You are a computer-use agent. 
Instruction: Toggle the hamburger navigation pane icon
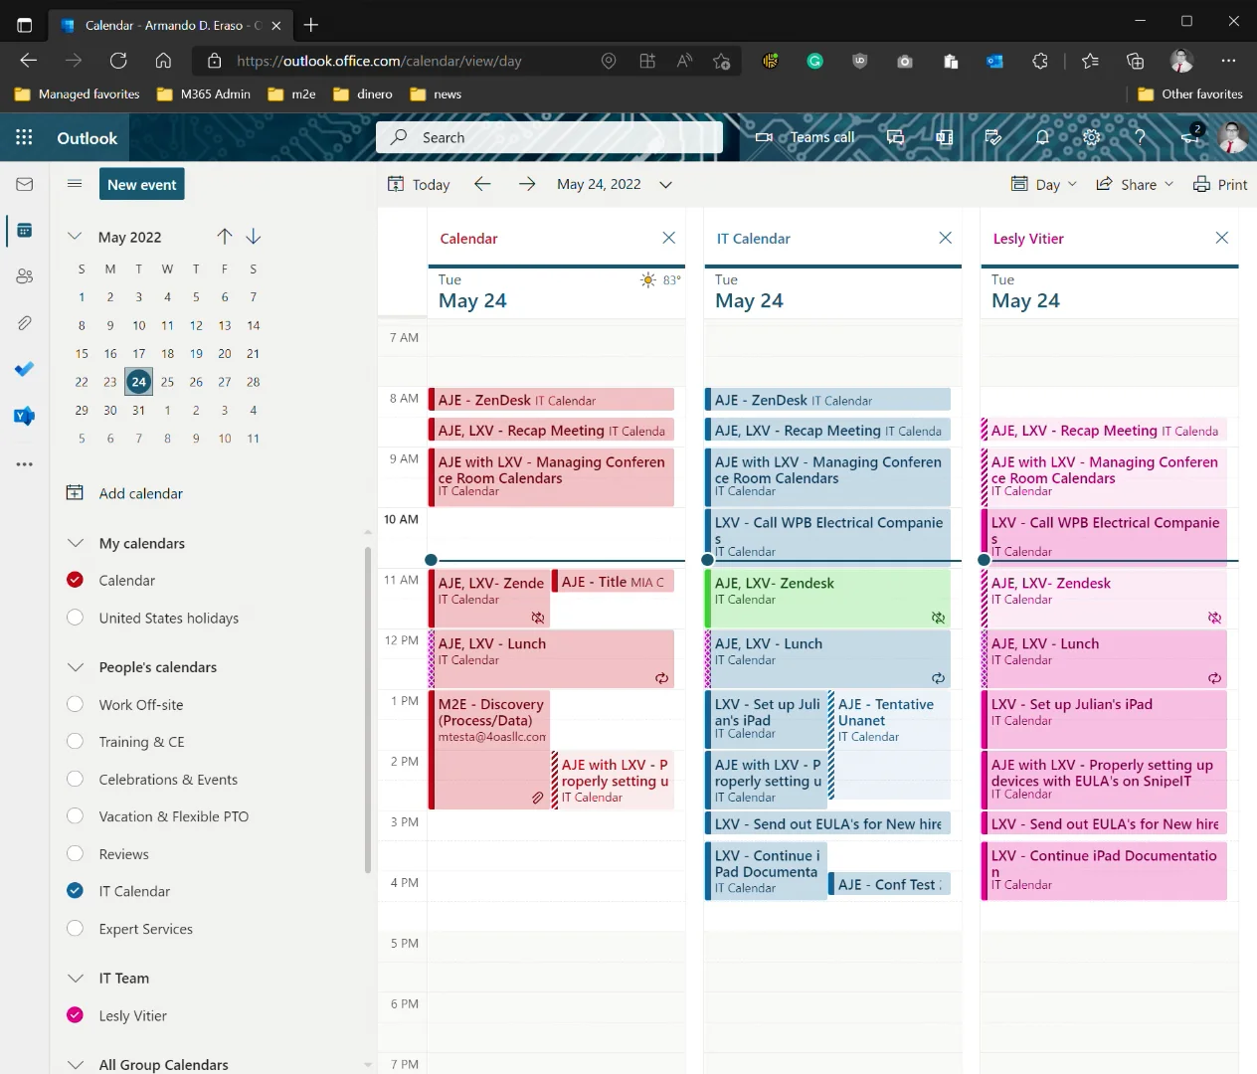point(74,184)
